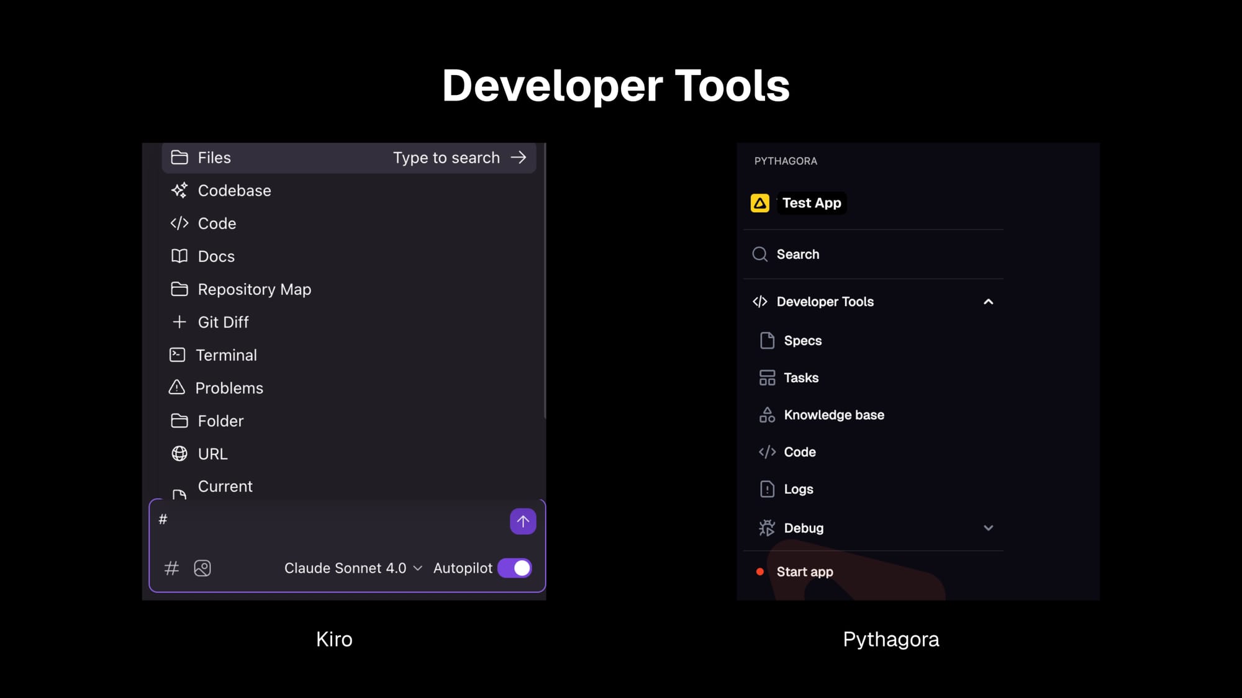Click the Pythagora yellow triangle logo
The width and height of the screenshot is (1242, 698).
pos(759,203)
